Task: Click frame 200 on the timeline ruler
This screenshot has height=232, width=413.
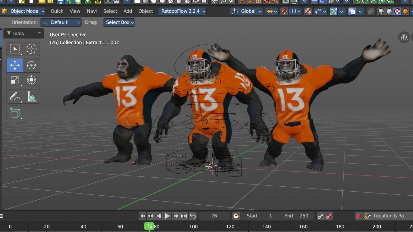Action: (377, 227)
